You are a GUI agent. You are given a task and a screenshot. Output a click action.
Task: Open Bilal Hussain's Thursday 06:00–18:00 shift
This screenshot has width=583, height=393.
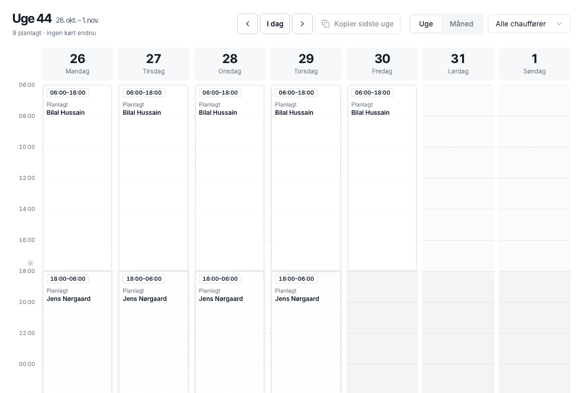click(x=306, y=178)
